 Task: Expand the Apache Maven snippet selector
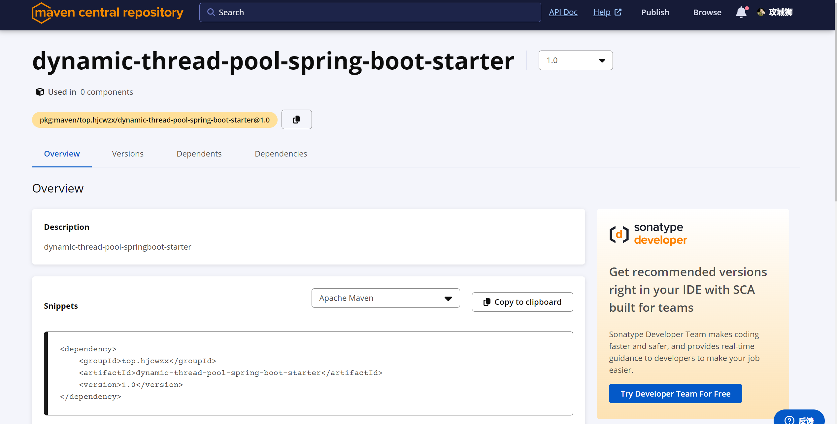click(385, 298)
